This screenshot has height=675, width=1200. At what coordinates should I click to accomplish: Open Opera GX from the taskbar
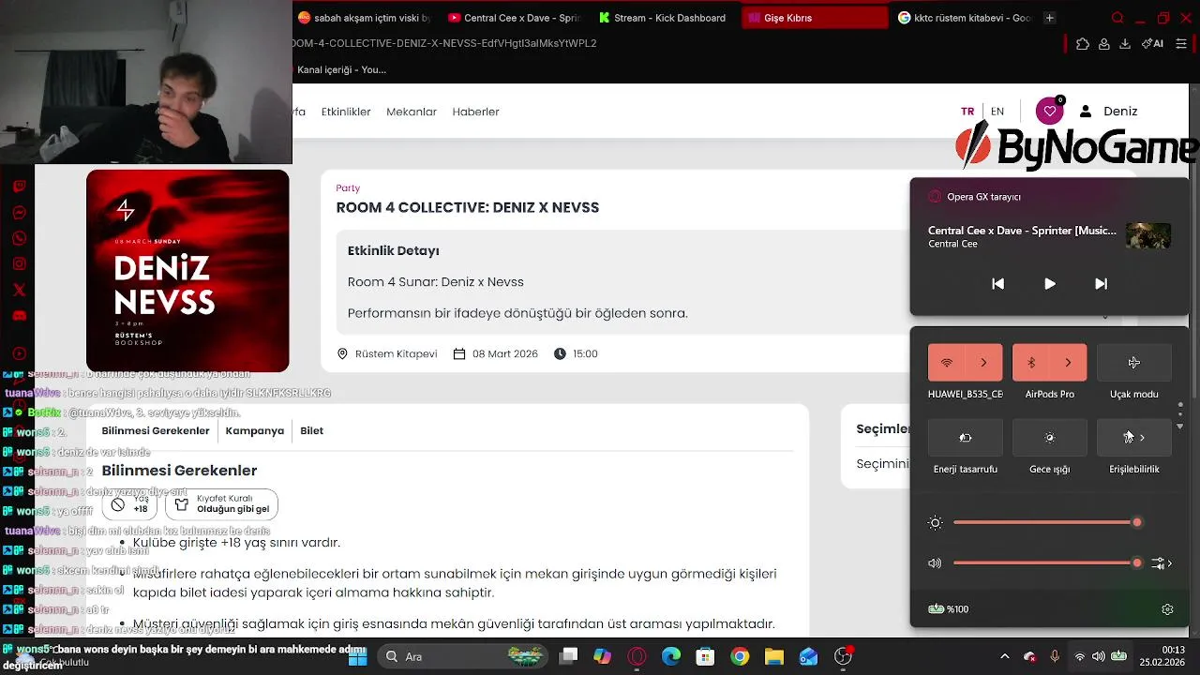point(637,656)
